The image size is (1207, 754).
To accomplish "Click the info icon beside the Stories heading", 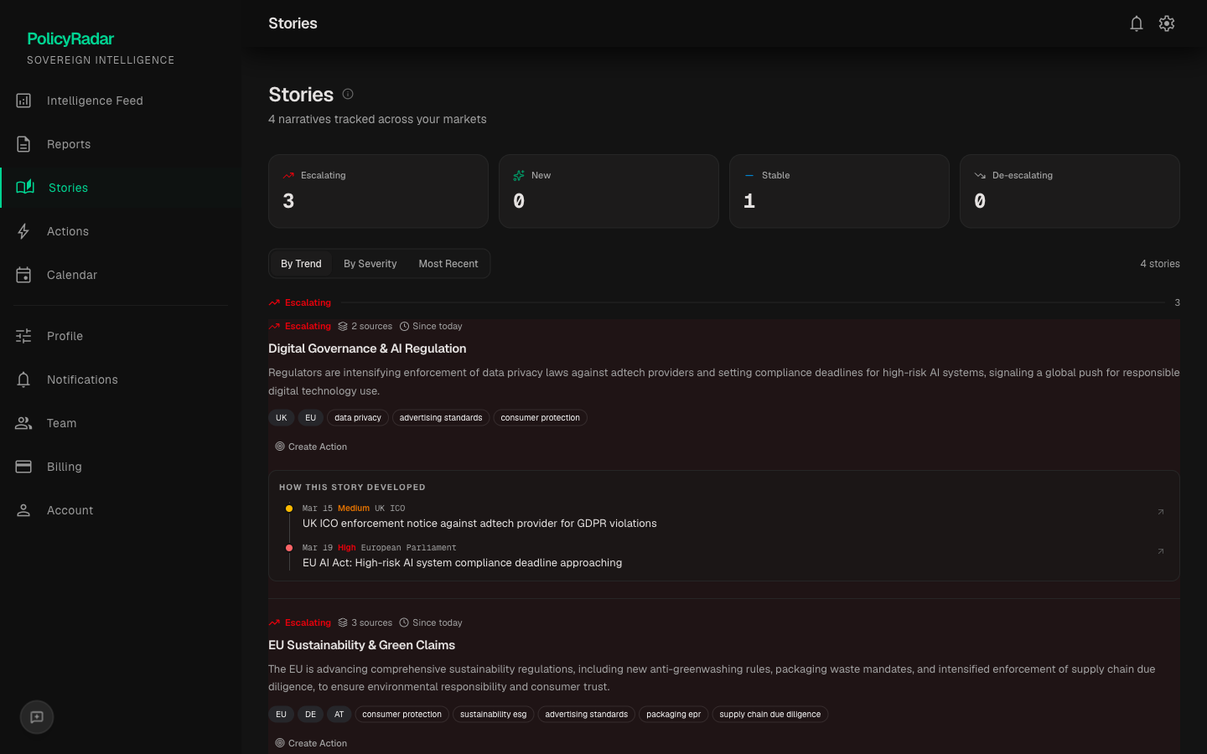I will coord(348,94).
